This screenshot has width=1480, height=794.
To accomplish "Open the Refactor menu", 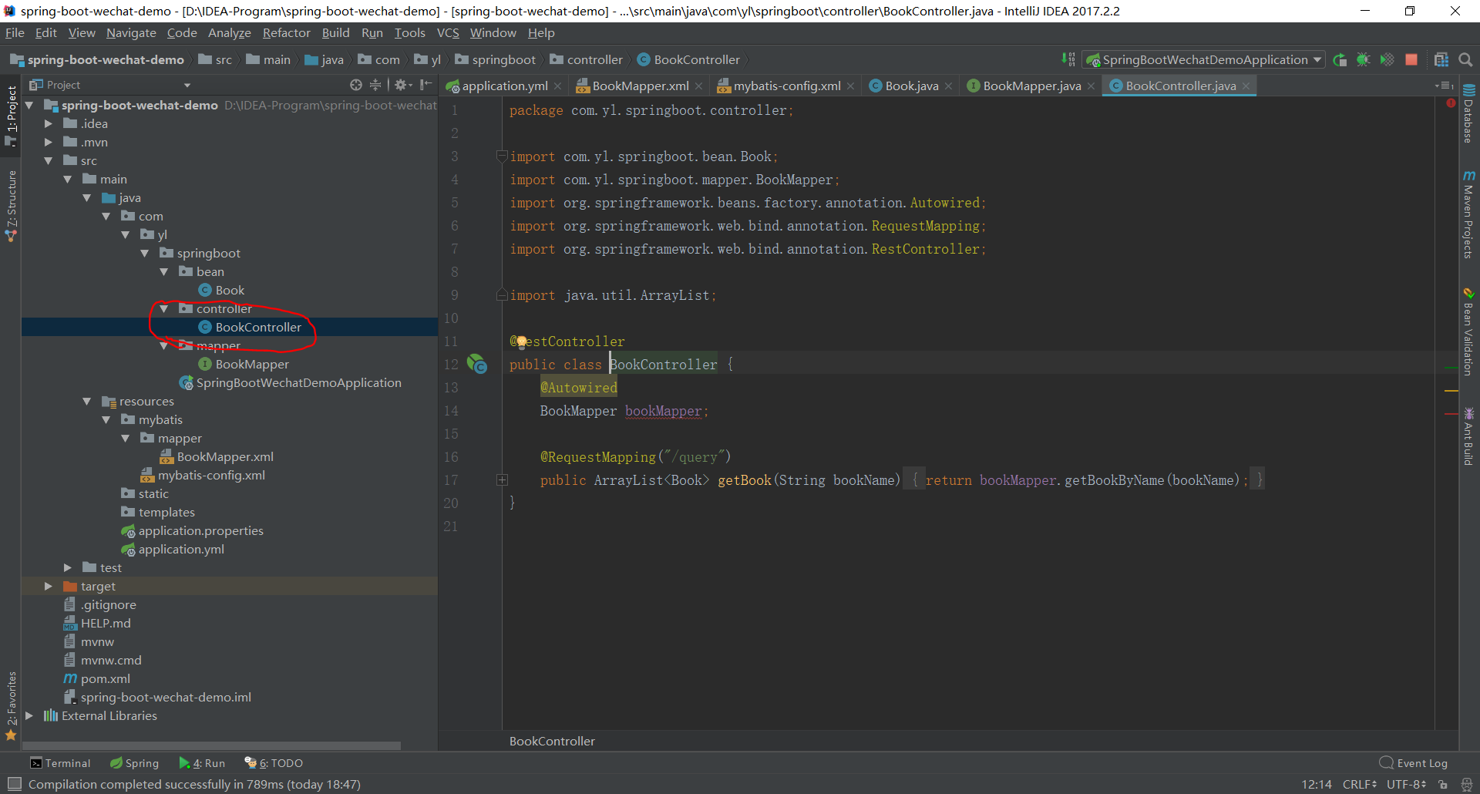I will tap(286, 32).
